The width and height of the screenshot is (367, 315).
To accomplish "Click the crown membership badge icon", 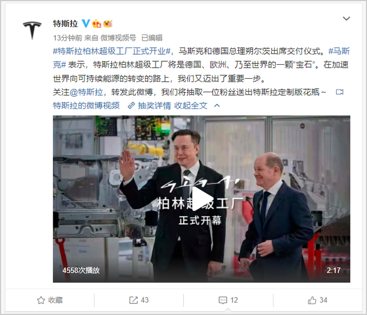I will tap(97, 24).
